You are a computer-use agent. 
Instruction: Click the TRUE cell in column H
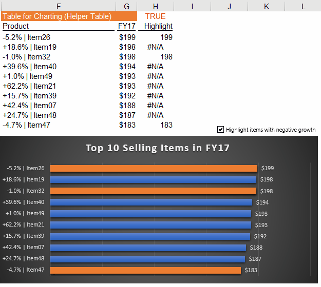pos(156,16)
